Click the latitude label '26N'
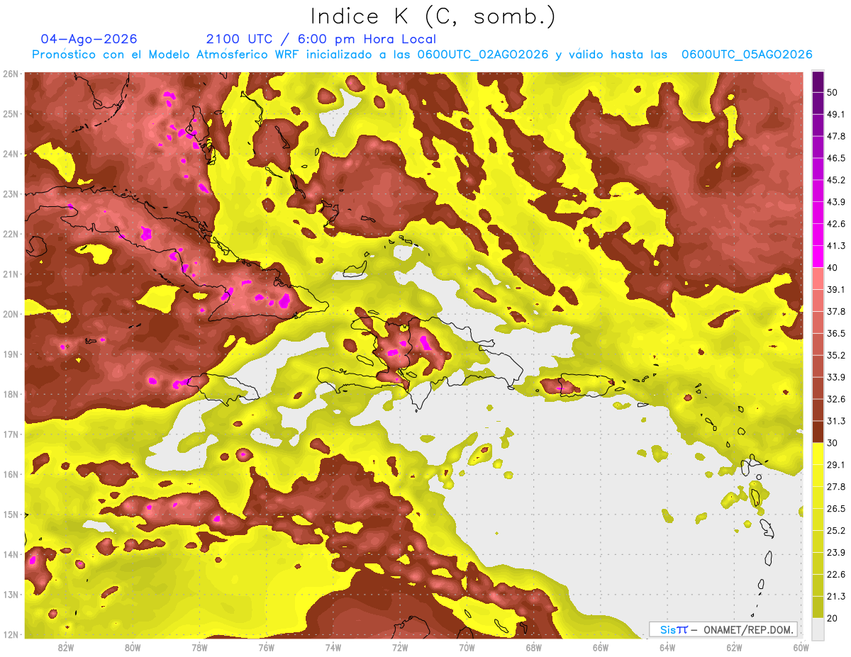Viewport: 851px width, 657px height. pyautogui.click(x=11, y=74)
